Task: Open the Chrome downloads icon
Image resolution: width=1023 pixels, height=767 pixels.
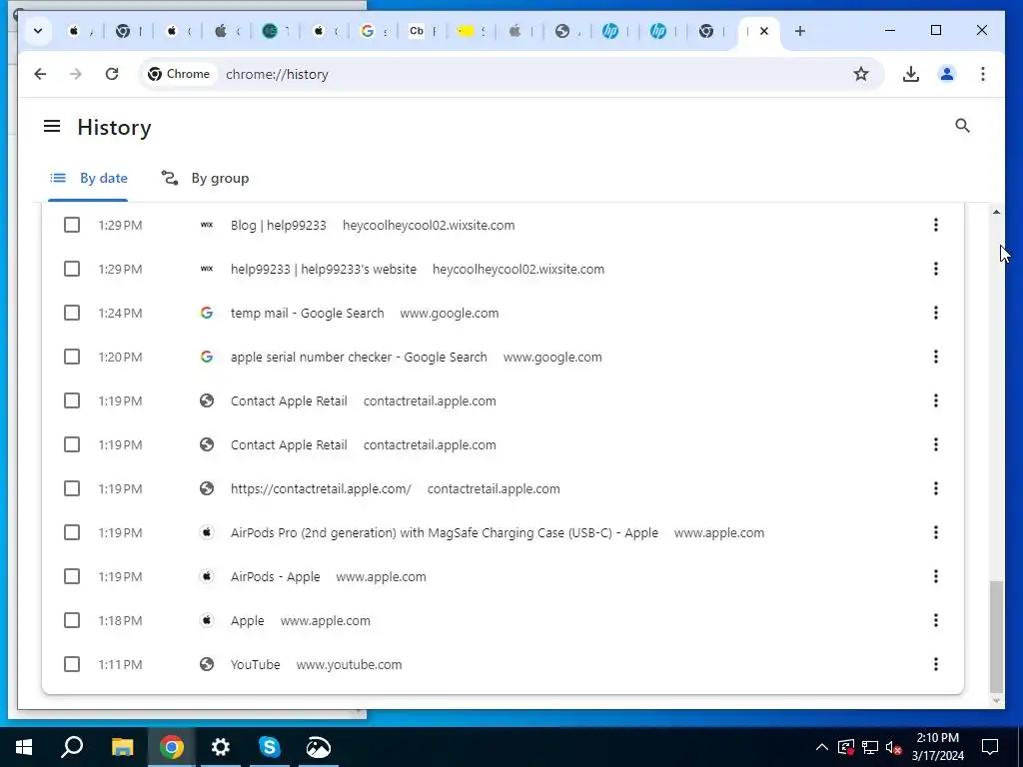Action: (x=911, y=74)
